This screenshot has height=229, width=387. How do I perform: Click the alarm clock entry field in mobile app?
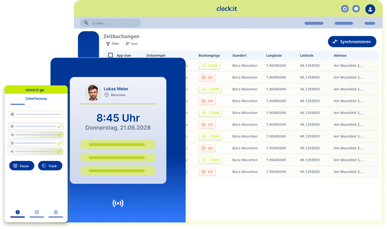coord(36,114)
